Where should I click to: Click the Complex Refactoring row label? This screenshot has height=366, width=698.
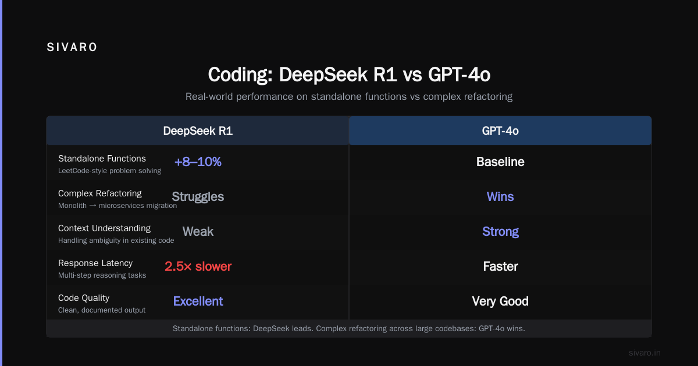pyautogui.click(x=100, y=193)
